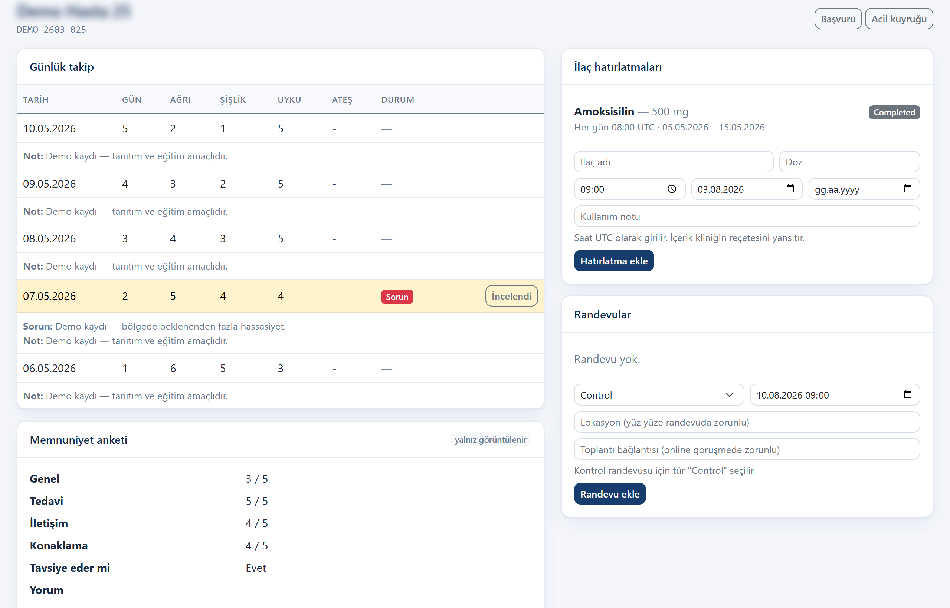Click the Hatırlatma ekle button

pos(614,261)
